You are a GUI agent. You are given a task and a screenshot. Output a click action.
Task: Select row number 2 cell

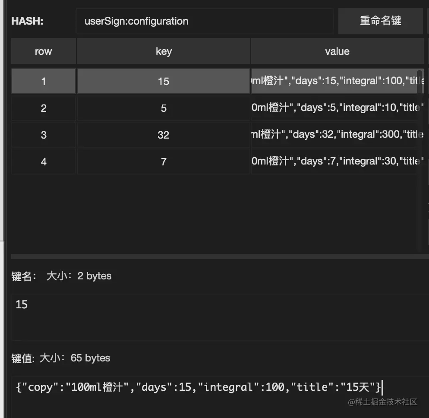[x=43, y=108]
